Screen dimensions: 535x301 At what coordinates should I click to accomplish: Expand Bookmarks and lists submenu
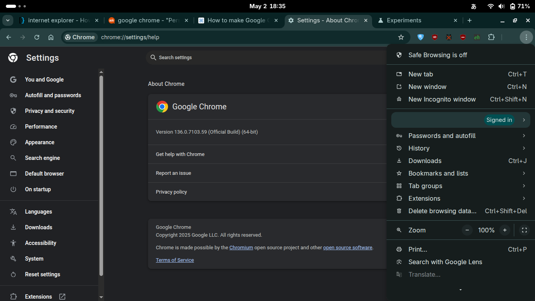(461, 173)
